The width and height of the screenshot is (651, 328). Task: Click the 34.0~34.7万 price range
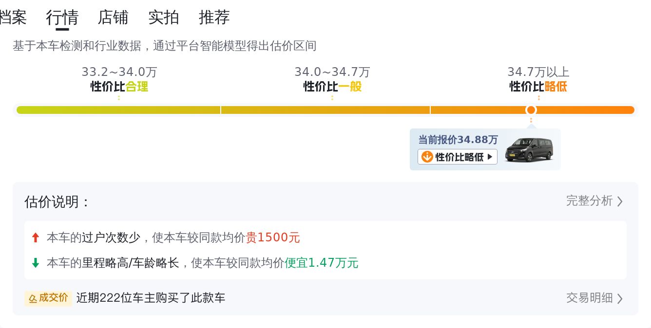332,72
